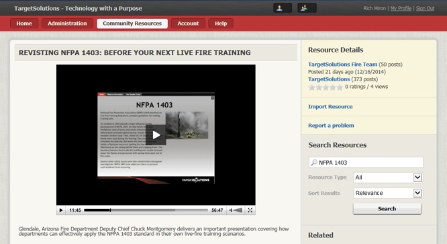Open the Help tab
This screenshot has height=244, width=447.
click(221, 24)
